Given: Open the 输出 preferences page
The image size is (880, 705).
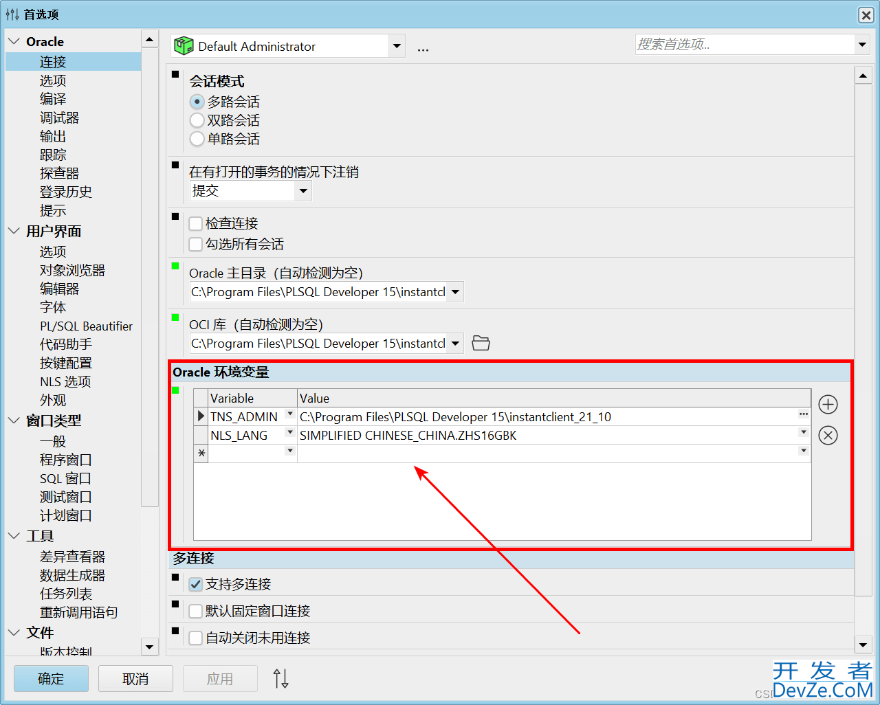Looking at the screenshot, I should tap(53, 136).
